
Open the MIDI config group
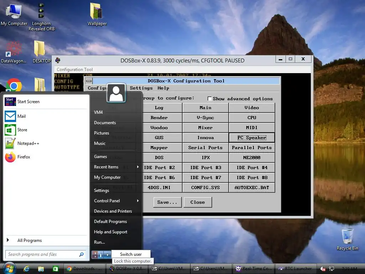click(252, 128)
